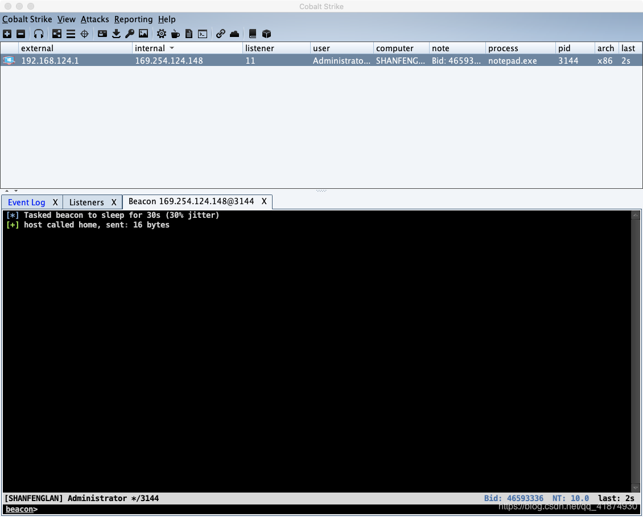The width and height of the screenshot is (643, 517).
Task: Switch to pivot graph view icon
Action: (x=56, y=34)
